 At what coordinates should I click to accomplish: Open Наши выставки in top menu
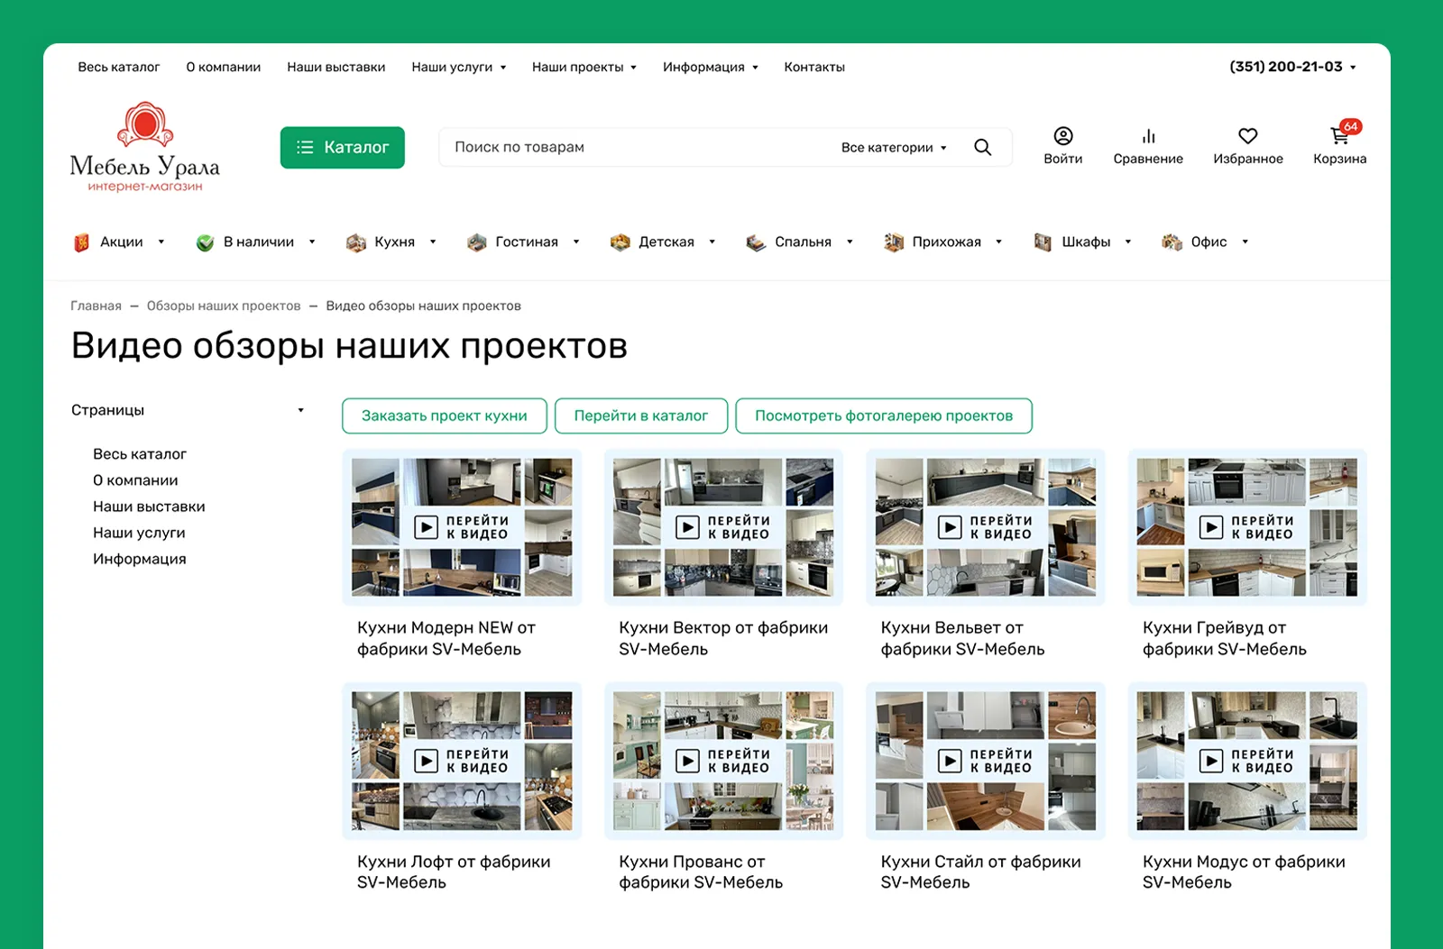click(336, 67)
